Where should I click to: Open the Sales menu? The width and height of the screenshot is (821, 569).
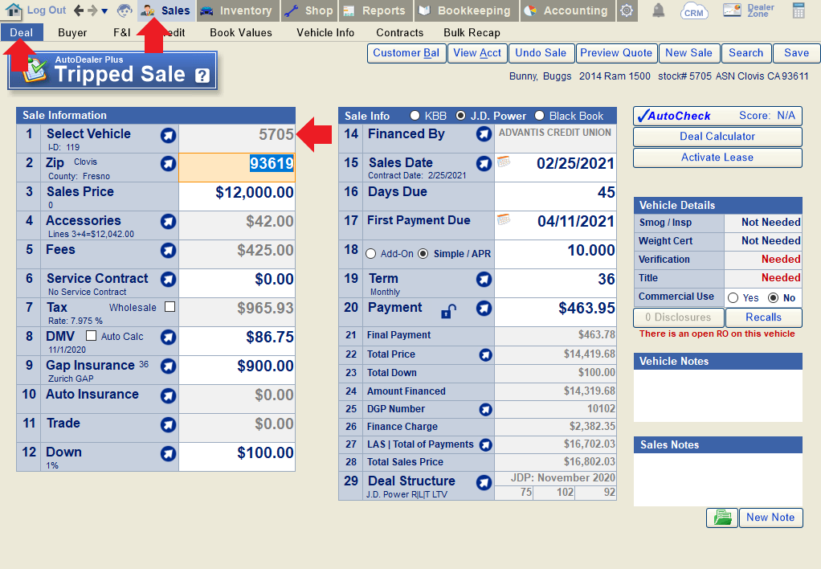click(x=166, y=10)
